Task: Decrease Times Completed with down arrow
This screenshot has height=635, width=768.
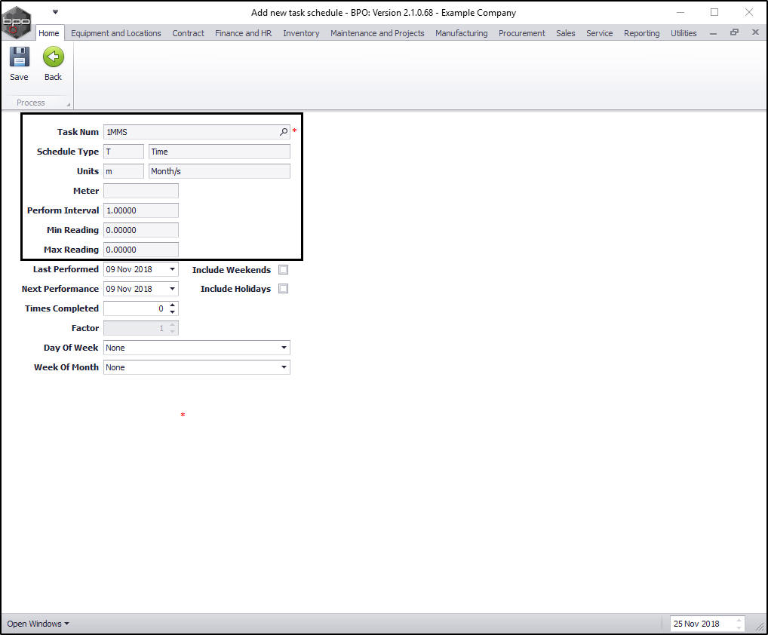Action: pos(173,312)
